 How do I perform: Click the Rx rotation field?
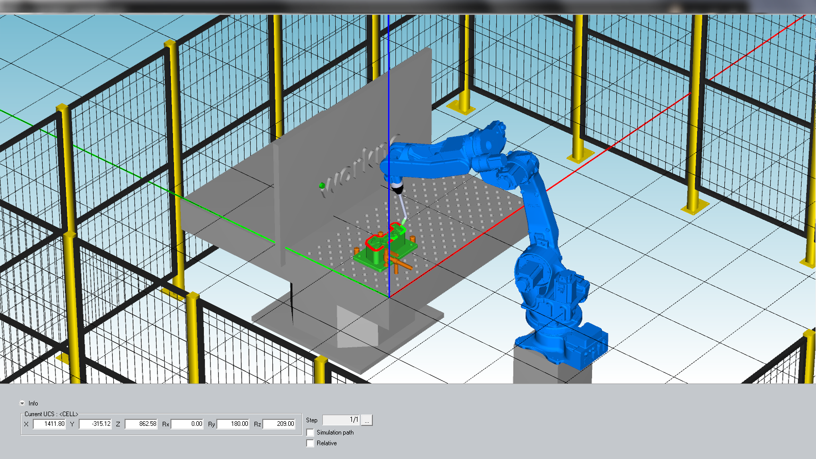[x=187, y=424]
